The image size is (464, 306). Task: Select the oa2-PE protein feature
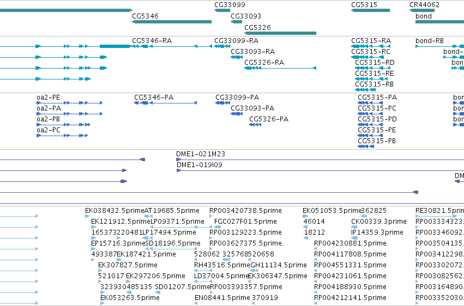(70, 103)
